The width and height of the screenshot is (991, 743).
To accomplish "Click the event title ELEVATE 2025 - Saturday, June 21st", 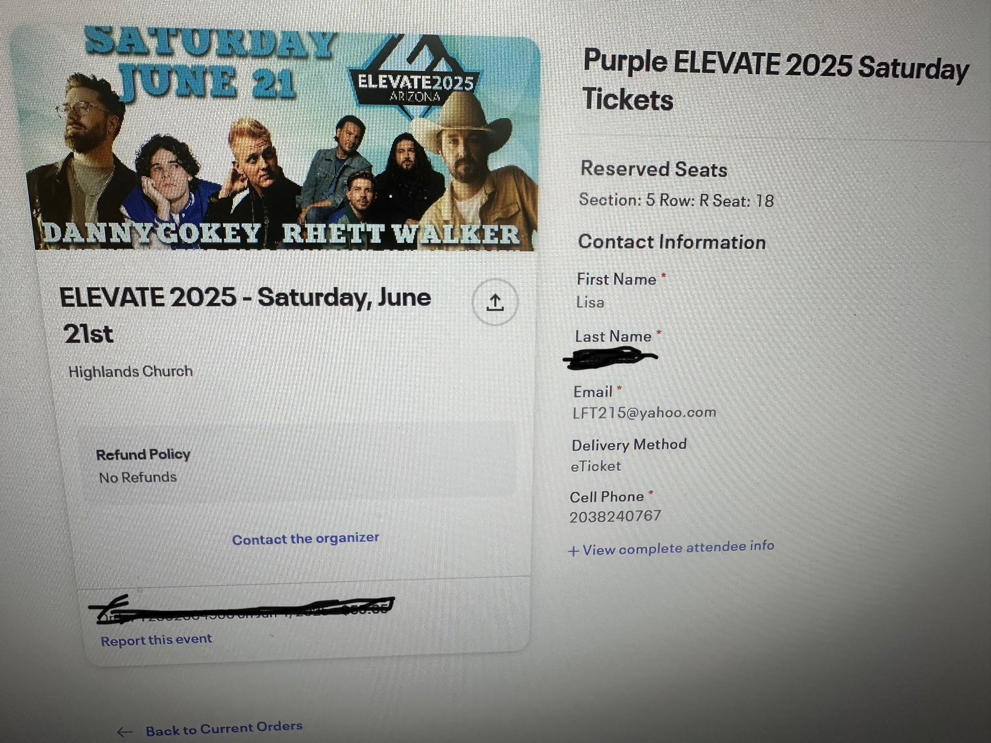I will tap(245, 315).
